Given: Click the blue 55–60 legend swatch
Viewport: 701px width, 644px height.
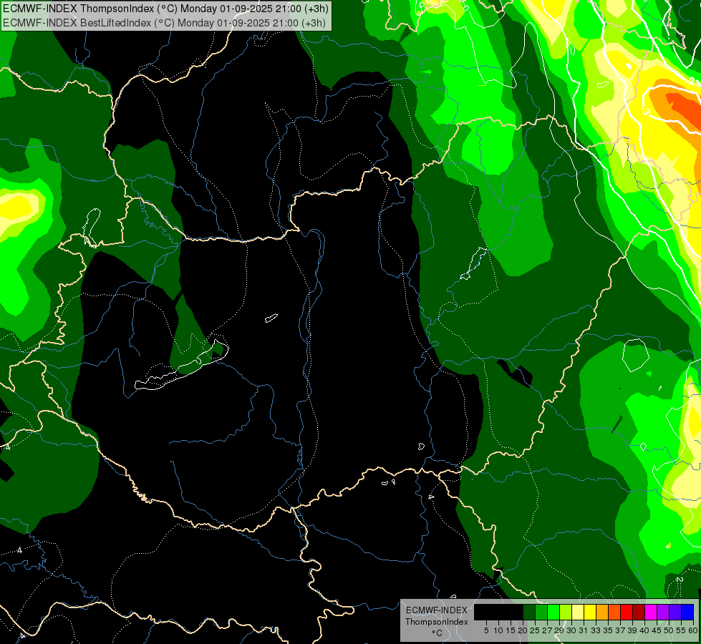Looking at the screenshot, I should (687, 612).
